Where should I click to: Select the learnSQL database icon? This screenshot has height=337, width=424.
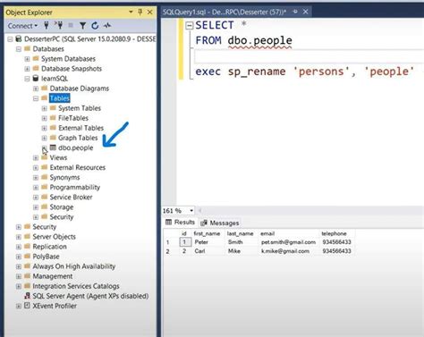(x=36, y=79)
